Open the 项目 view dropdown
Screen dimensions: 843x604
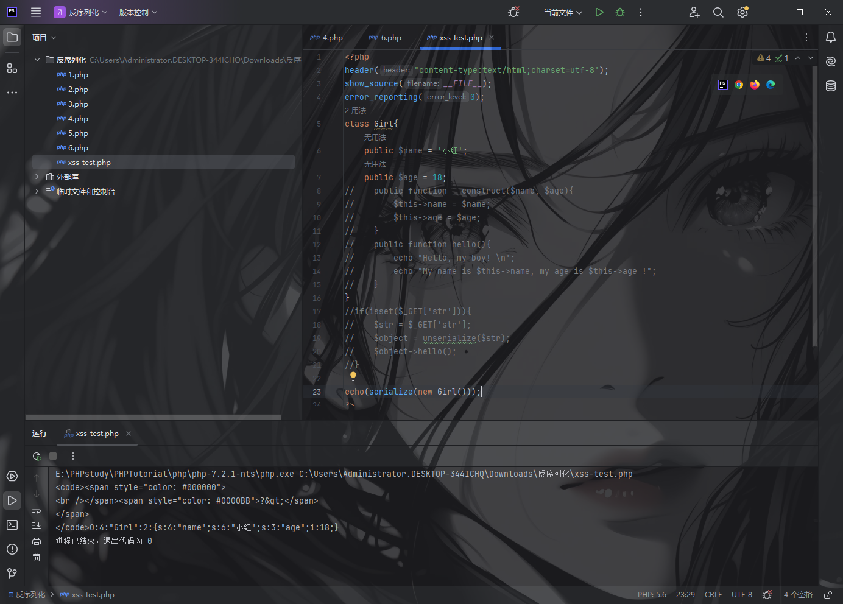click(44, 38)
